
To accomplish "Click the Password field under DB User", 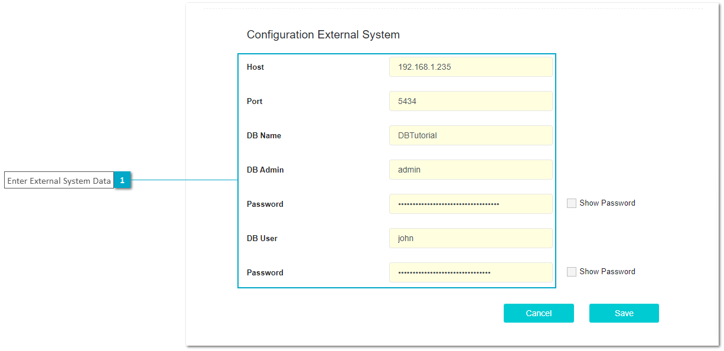I will tap(471, 272).
